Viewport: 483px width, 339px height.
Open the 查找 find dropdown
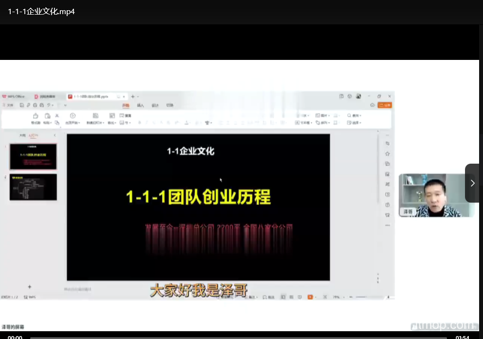355,116
